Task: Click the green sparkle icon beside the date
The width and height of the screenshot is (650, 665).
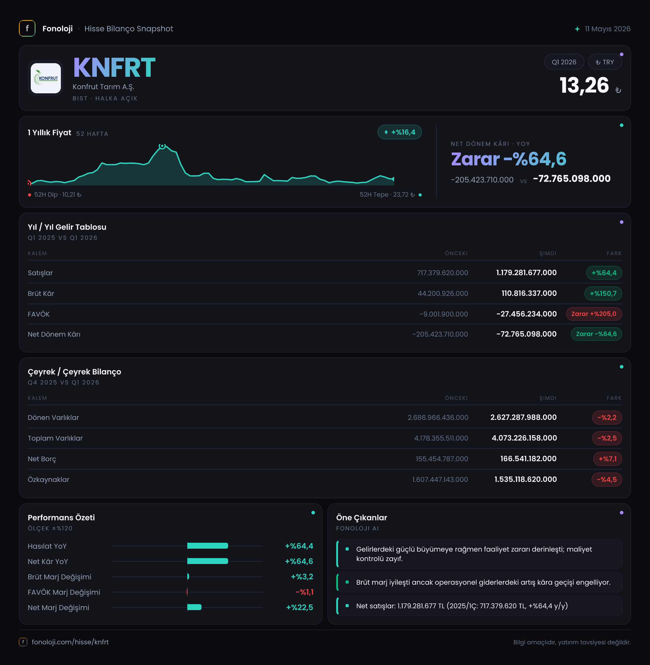Action: 577,29
